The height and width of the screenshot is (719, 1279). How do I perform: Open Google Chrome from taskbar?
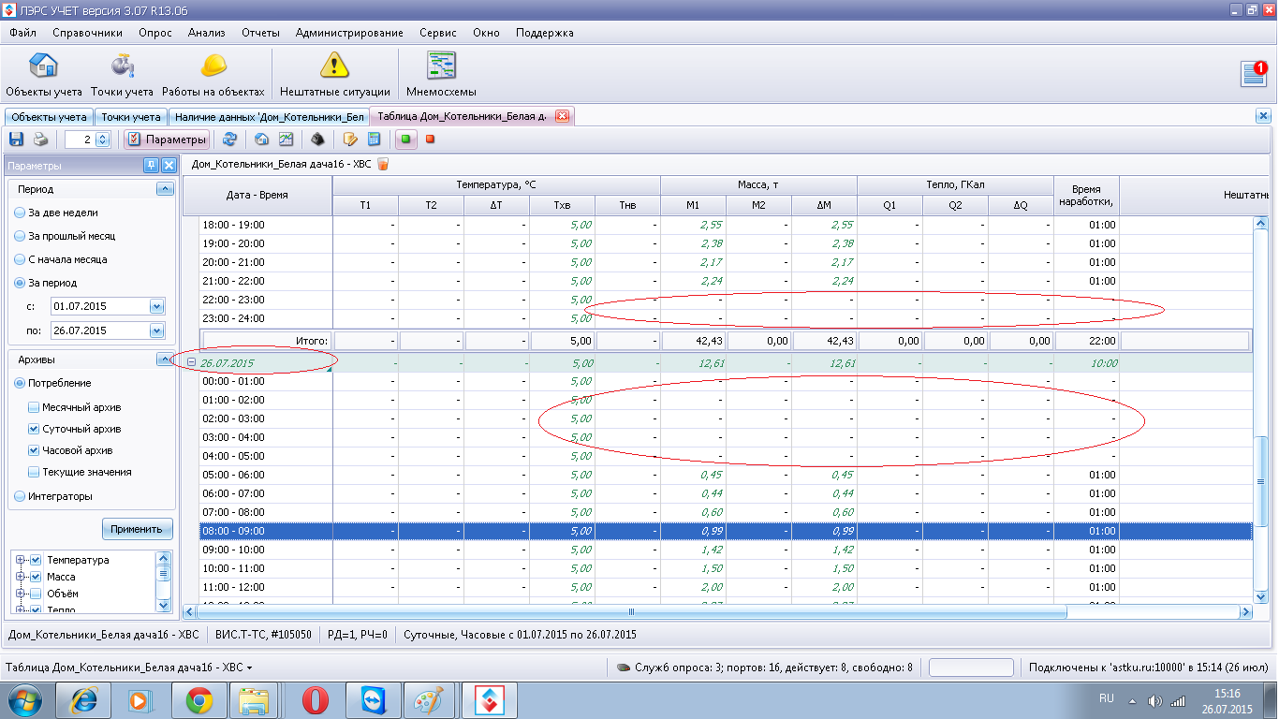pos(198,700)
